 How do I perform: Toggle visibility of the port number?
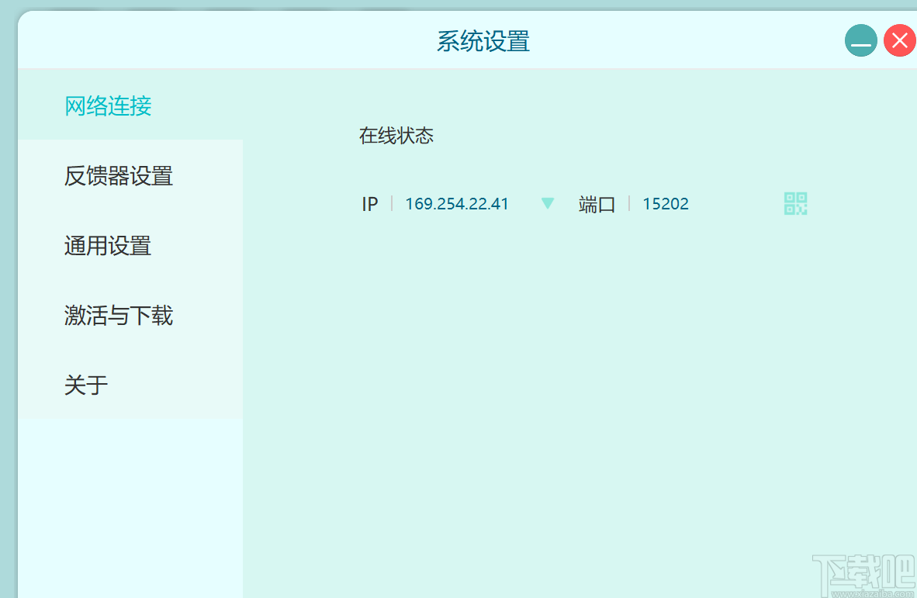pos(665,203)
